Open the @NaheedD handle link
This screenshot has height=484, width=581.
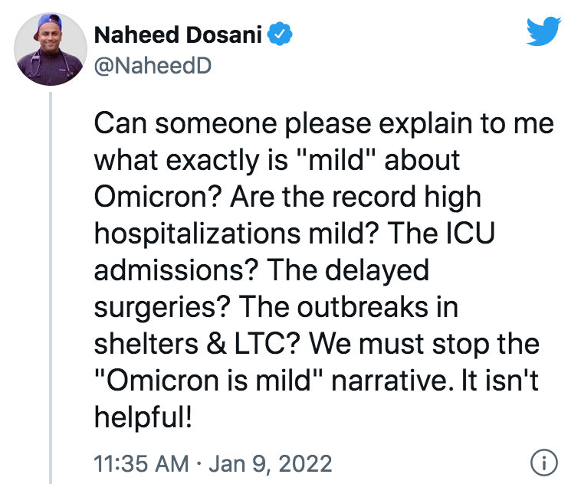coord(153,66)
